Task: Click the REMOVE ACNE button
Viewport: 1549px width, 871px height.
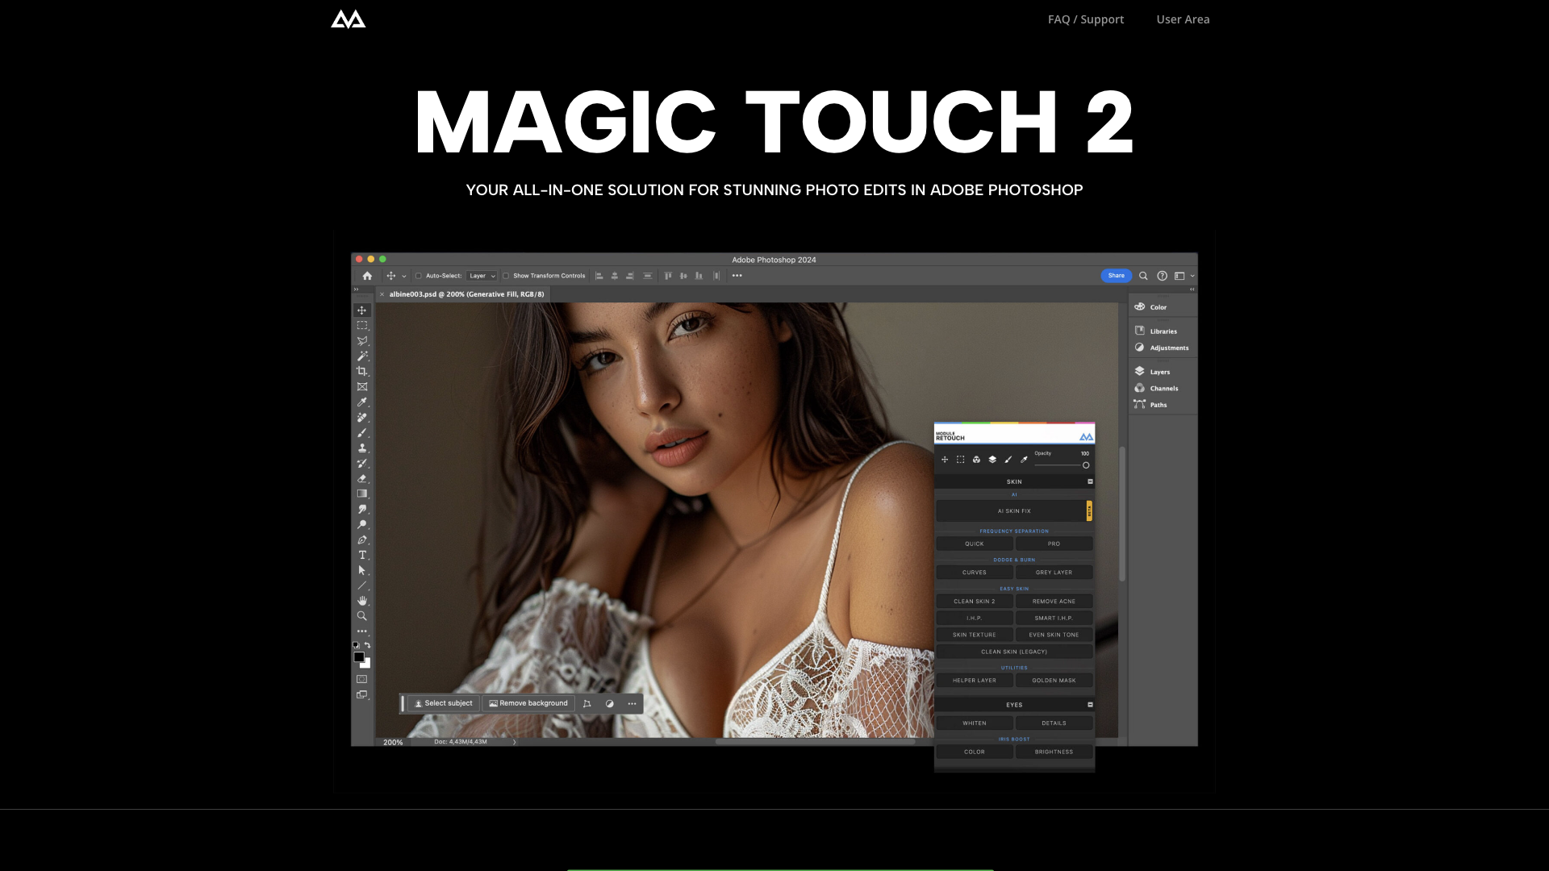Action: (1053, 601)
